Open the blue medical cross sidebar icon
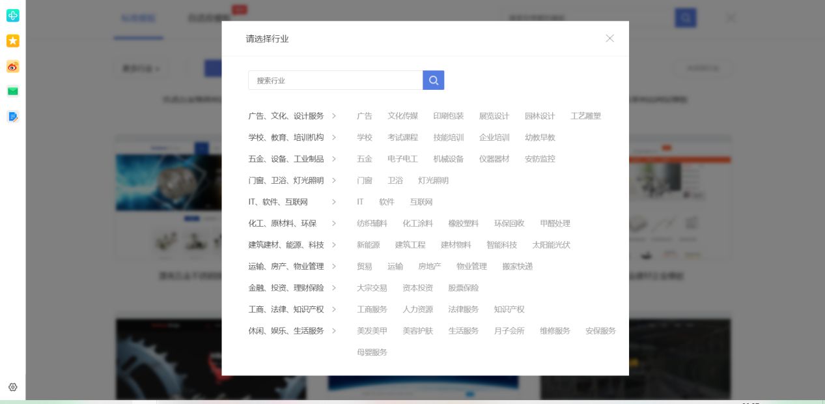The image size is (825, 404). 13,16
